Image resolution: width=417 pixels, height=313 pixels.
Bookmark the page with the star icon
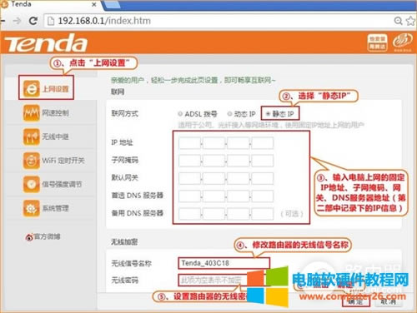[411, 21]
